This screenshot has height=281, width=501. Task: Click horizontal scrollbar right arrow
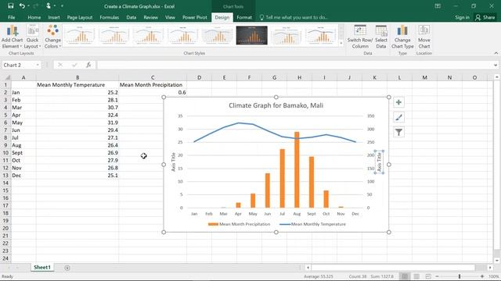click(x=490, y=268)
